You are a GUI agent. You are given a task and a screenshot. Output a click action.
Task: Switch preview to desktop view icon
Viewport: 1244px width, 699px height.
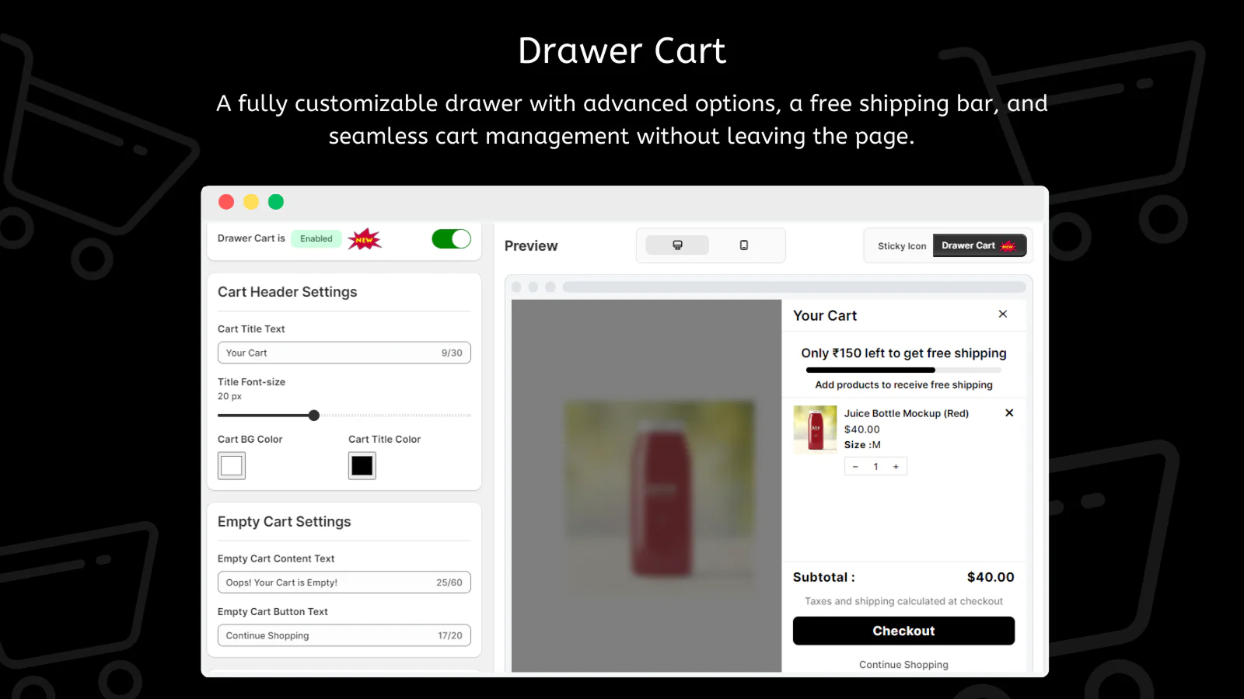click(677, 245)
